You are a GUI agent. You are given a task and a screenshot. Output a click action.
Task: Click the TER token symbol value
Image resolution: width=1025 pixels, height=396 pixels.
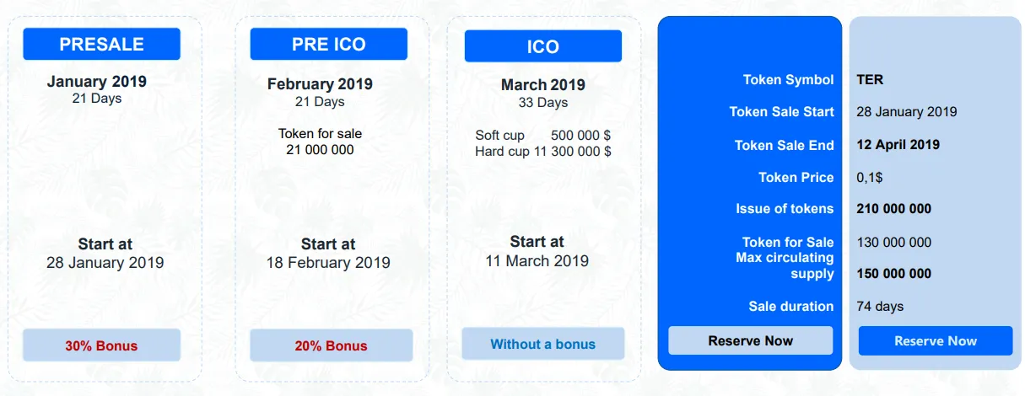point(870,80)
